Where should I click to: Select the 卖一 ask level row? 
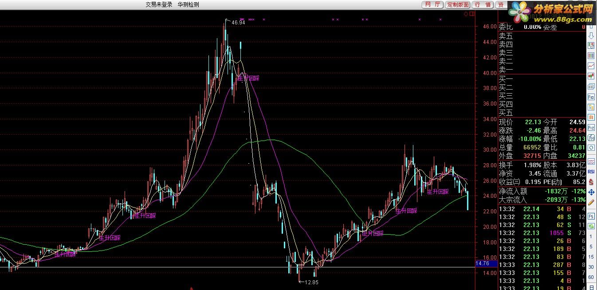pyautogui.click(x=542, y=70)
